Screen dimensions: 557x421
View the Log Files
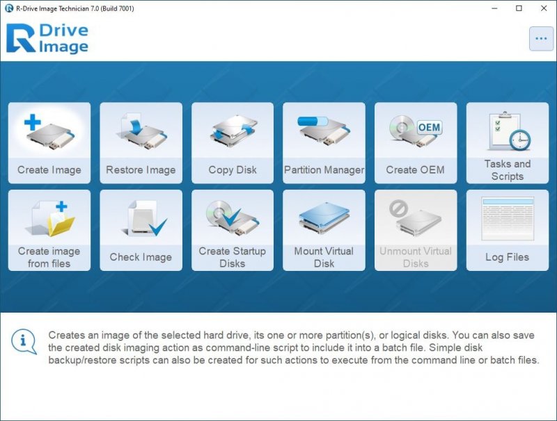[508, 231]
